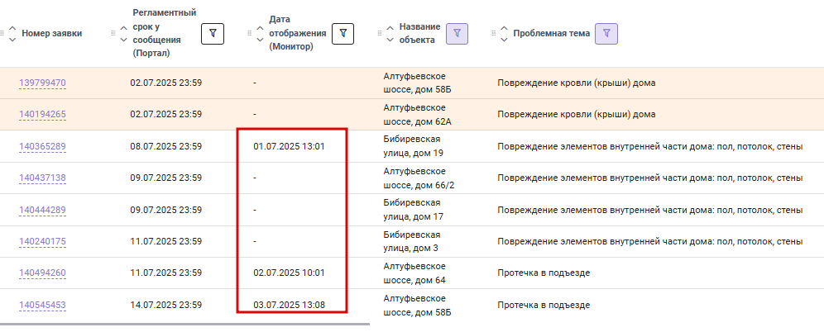
Task: Open filter for Дата отображения column
Action: 343,34
